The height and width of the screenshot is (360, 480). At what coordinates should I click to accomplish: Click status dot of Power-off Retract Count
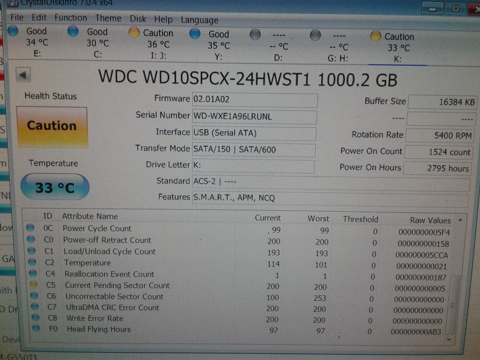(x=31, y=239)
